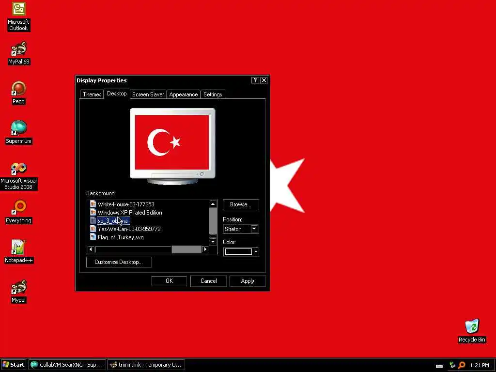Select the Pego desktop shortcut
The height and width of the screenshot is (372, 496).
click(19, 93)
